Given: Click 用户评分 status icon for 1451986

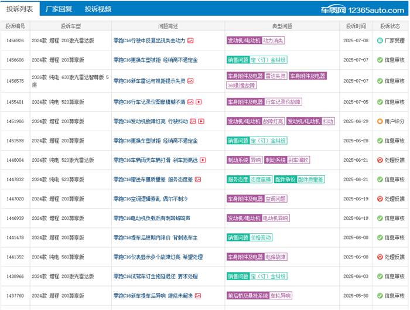Looking at the screenshot, I should (380, 121).
